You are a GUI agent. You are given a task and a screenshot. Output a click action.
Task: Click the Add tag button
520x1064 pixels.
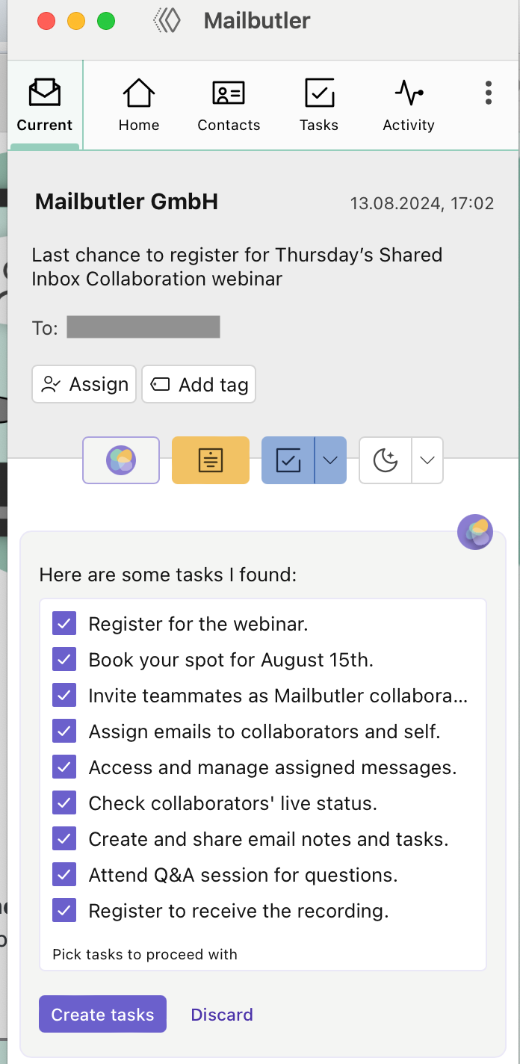point(199,384)
